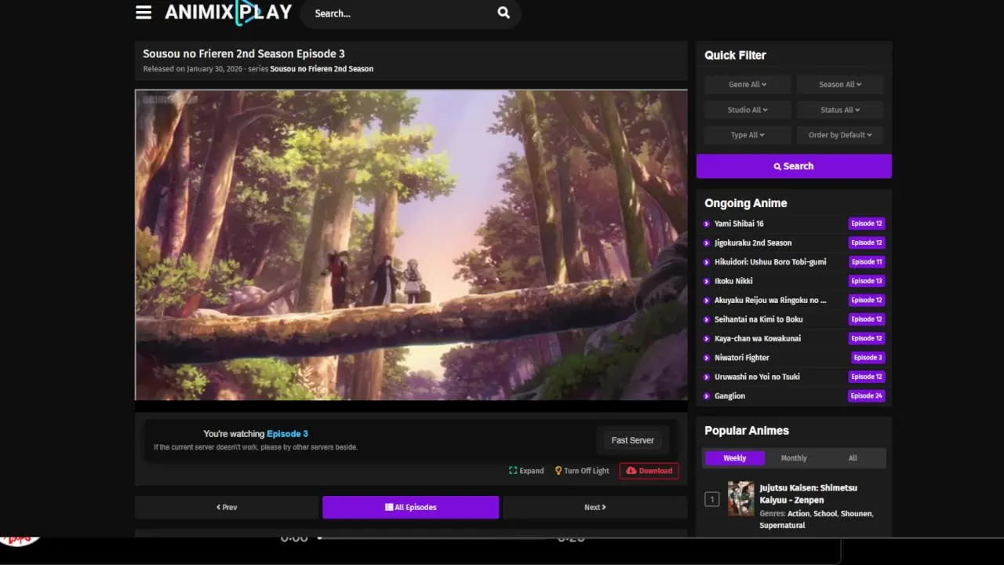Open Hikuidori: Ushuu Boro Tobi-gumi link
Viewport: 1004px width, 565px height.
[770, 262]
